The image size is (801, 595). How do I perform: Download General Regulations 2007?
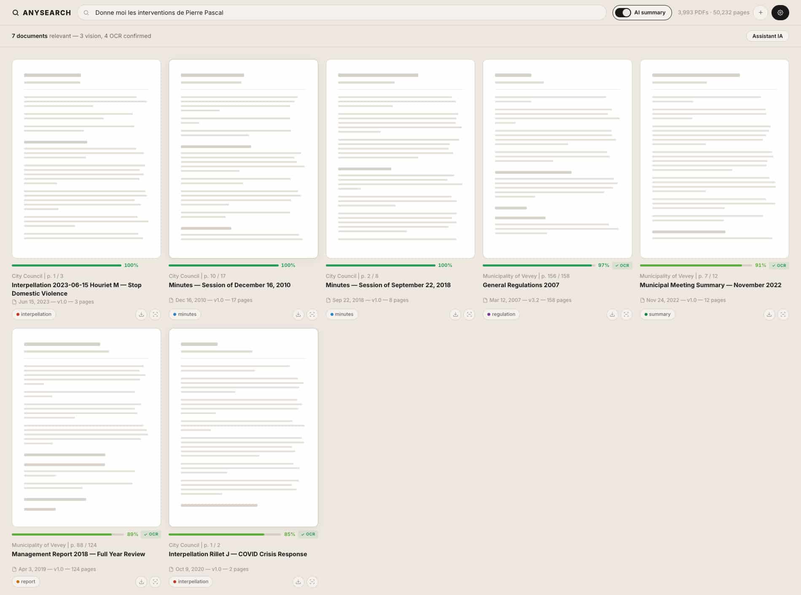coord(612,314)
